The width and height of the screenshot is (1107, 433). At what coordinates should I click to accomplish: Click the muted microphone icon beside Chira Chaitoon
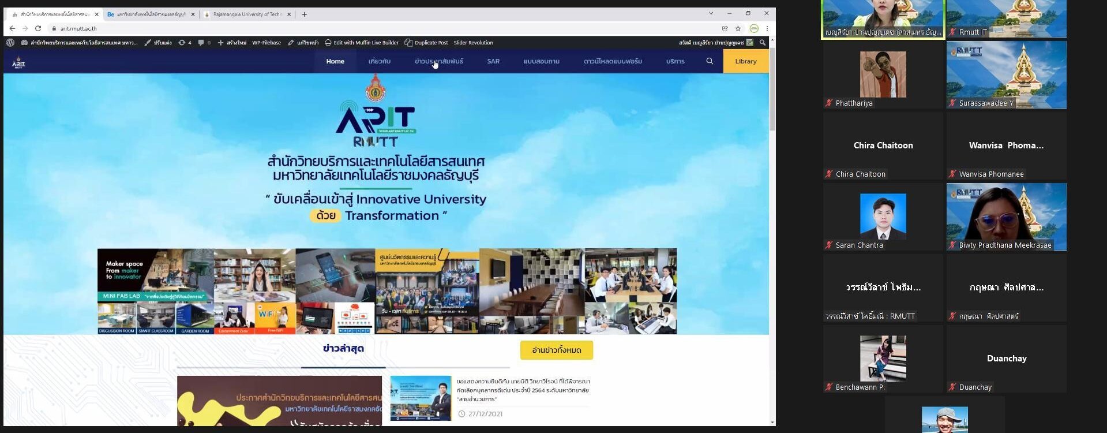click(x=829, y=174)
